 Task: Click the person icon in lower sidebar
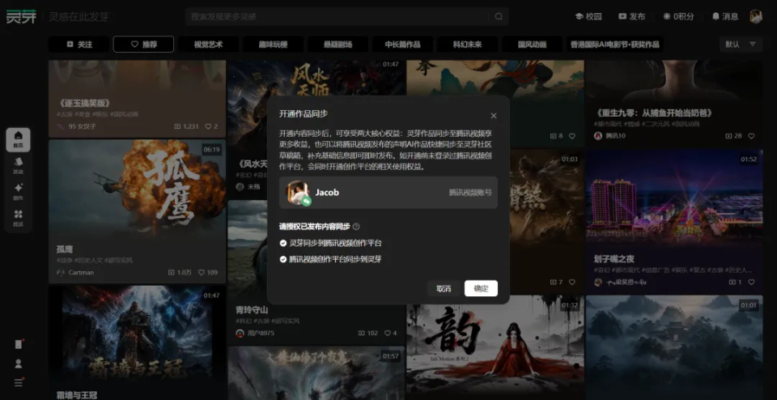click(19, 364)
